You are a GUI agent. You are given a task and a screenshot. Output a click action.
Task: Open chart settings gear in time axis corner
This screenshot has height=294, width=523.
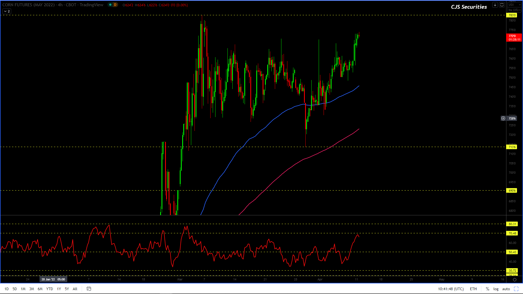click(x=515, y=280)
